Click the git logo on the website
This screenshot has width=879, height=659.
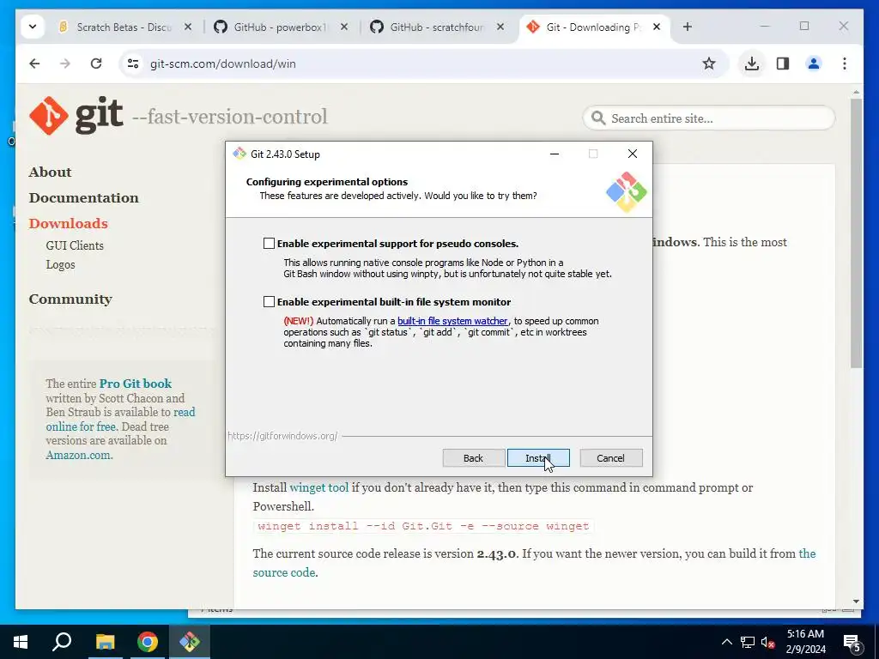[x=76, y=116]
